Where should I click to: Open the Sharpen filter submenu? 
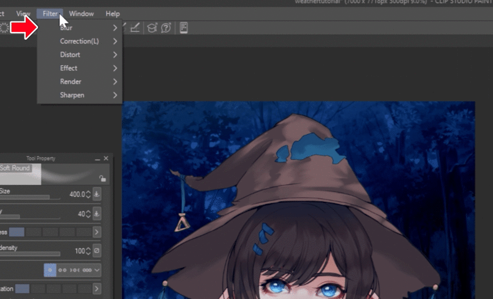(80, 95)
